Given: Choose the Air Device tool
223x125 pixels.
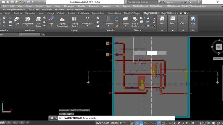Looking at the screenshot, I should 38,22.
